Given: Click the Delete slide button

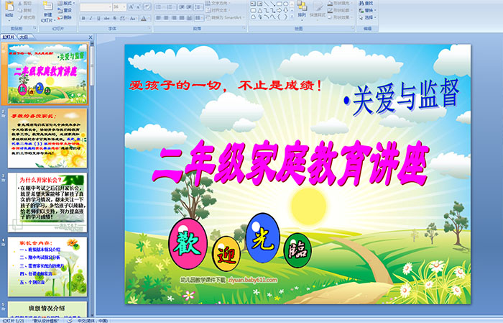Looking at the screenshot, I should coord(65,17).
